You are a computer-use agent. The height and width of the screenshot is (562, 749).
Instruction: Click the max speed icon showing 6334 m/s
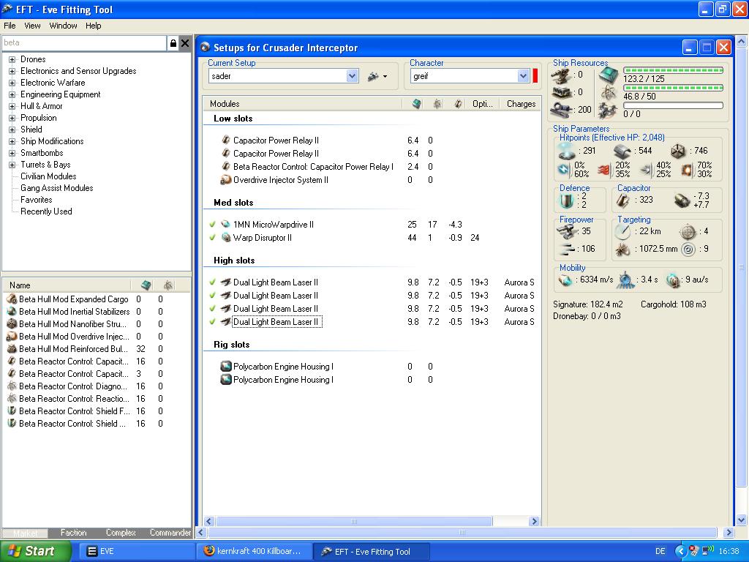[x=565, y=280]
